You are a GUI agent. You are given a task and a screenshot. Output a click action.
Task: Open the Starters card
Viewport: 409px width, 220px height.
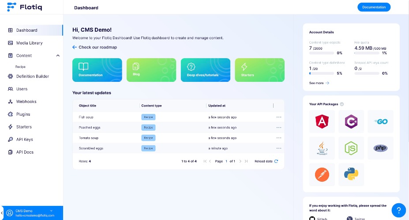click(x=259, y=70)
